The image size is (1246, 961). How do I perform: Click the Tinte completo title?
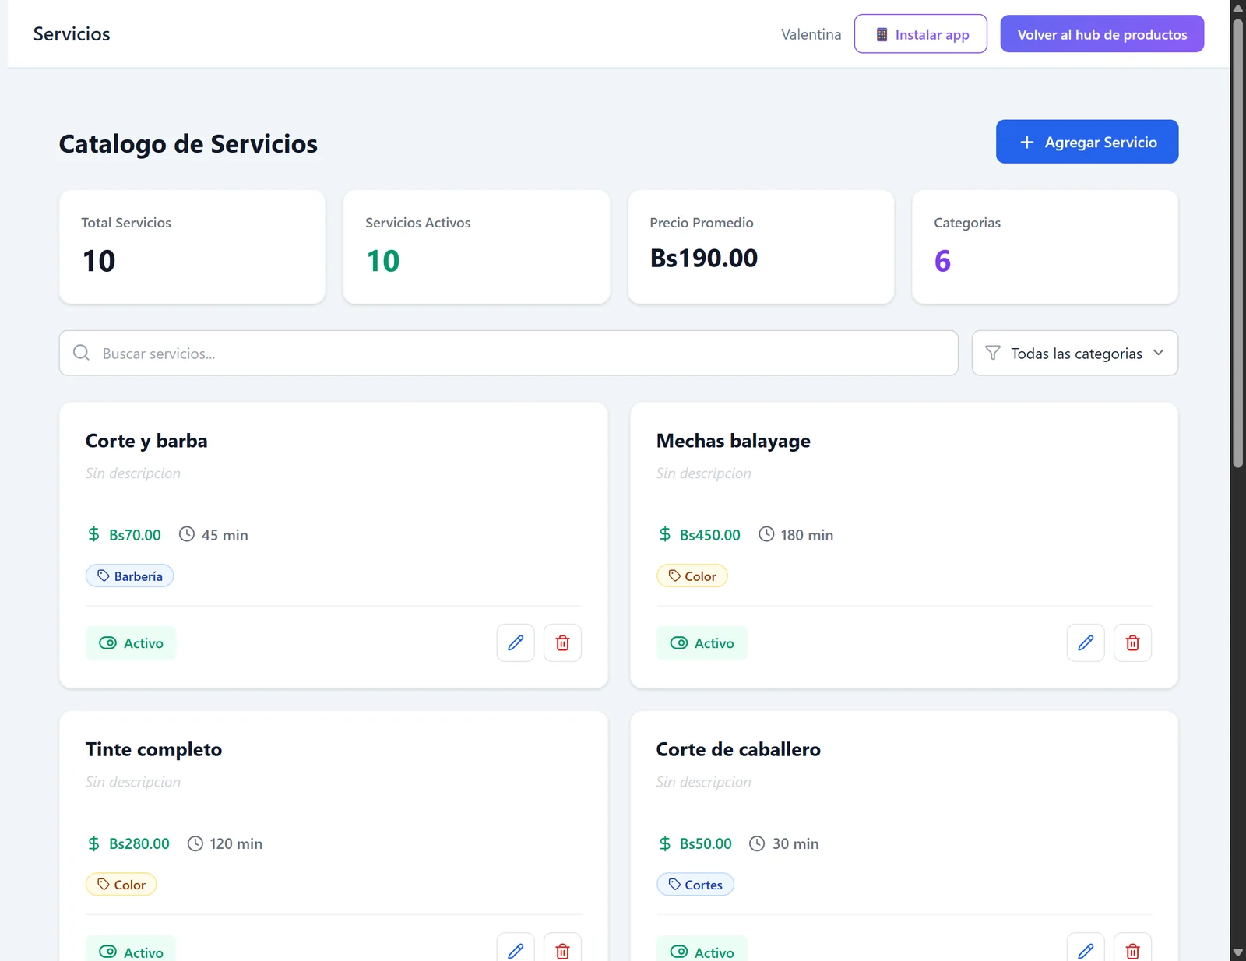[153, 749]
